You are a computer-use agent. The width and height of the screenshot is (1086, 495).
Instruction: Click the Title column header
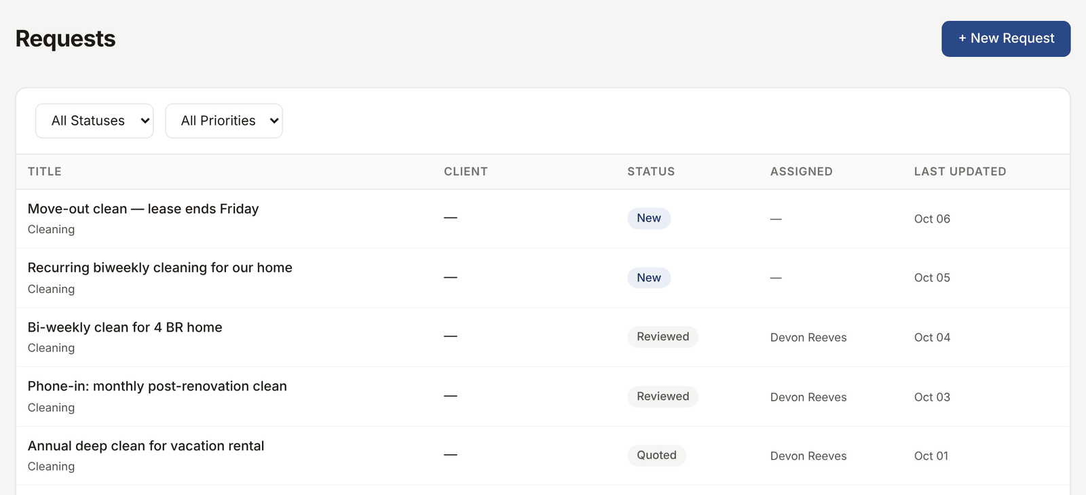pyautogui.click(x=45, y=172)
